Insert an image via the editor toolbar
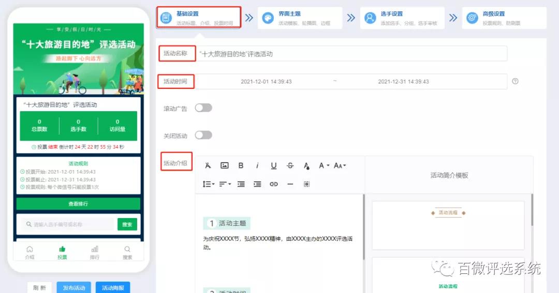 225,165
